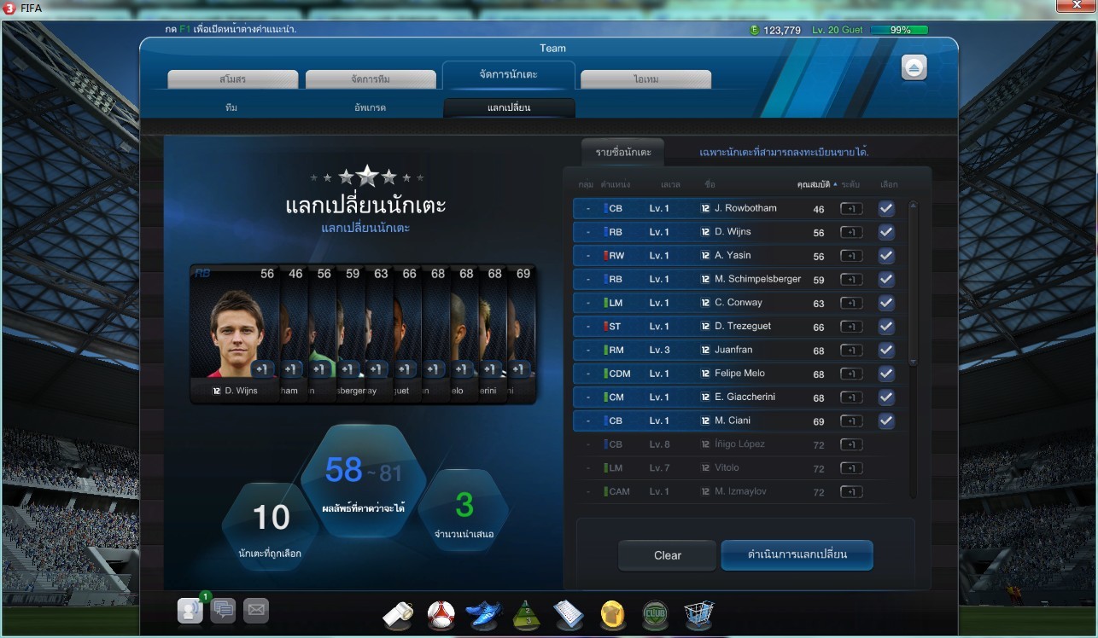Click the Felipe Melo player name
Viewport: 1098px width, 638px height.
[x=739, y=374]
